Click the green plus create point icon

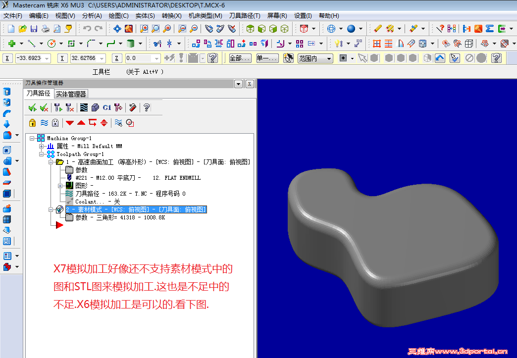point(12,43)
